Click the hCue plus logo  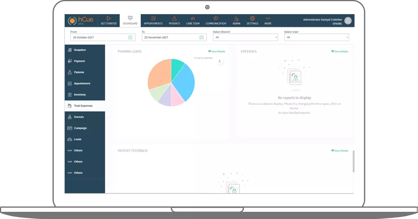coord(80,21)
